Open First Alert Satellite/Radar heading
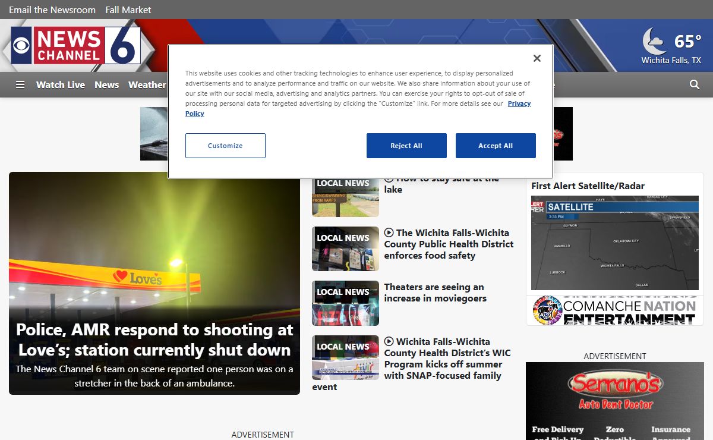The width and height of the screenshot is (713, 440). coord(588,186)
